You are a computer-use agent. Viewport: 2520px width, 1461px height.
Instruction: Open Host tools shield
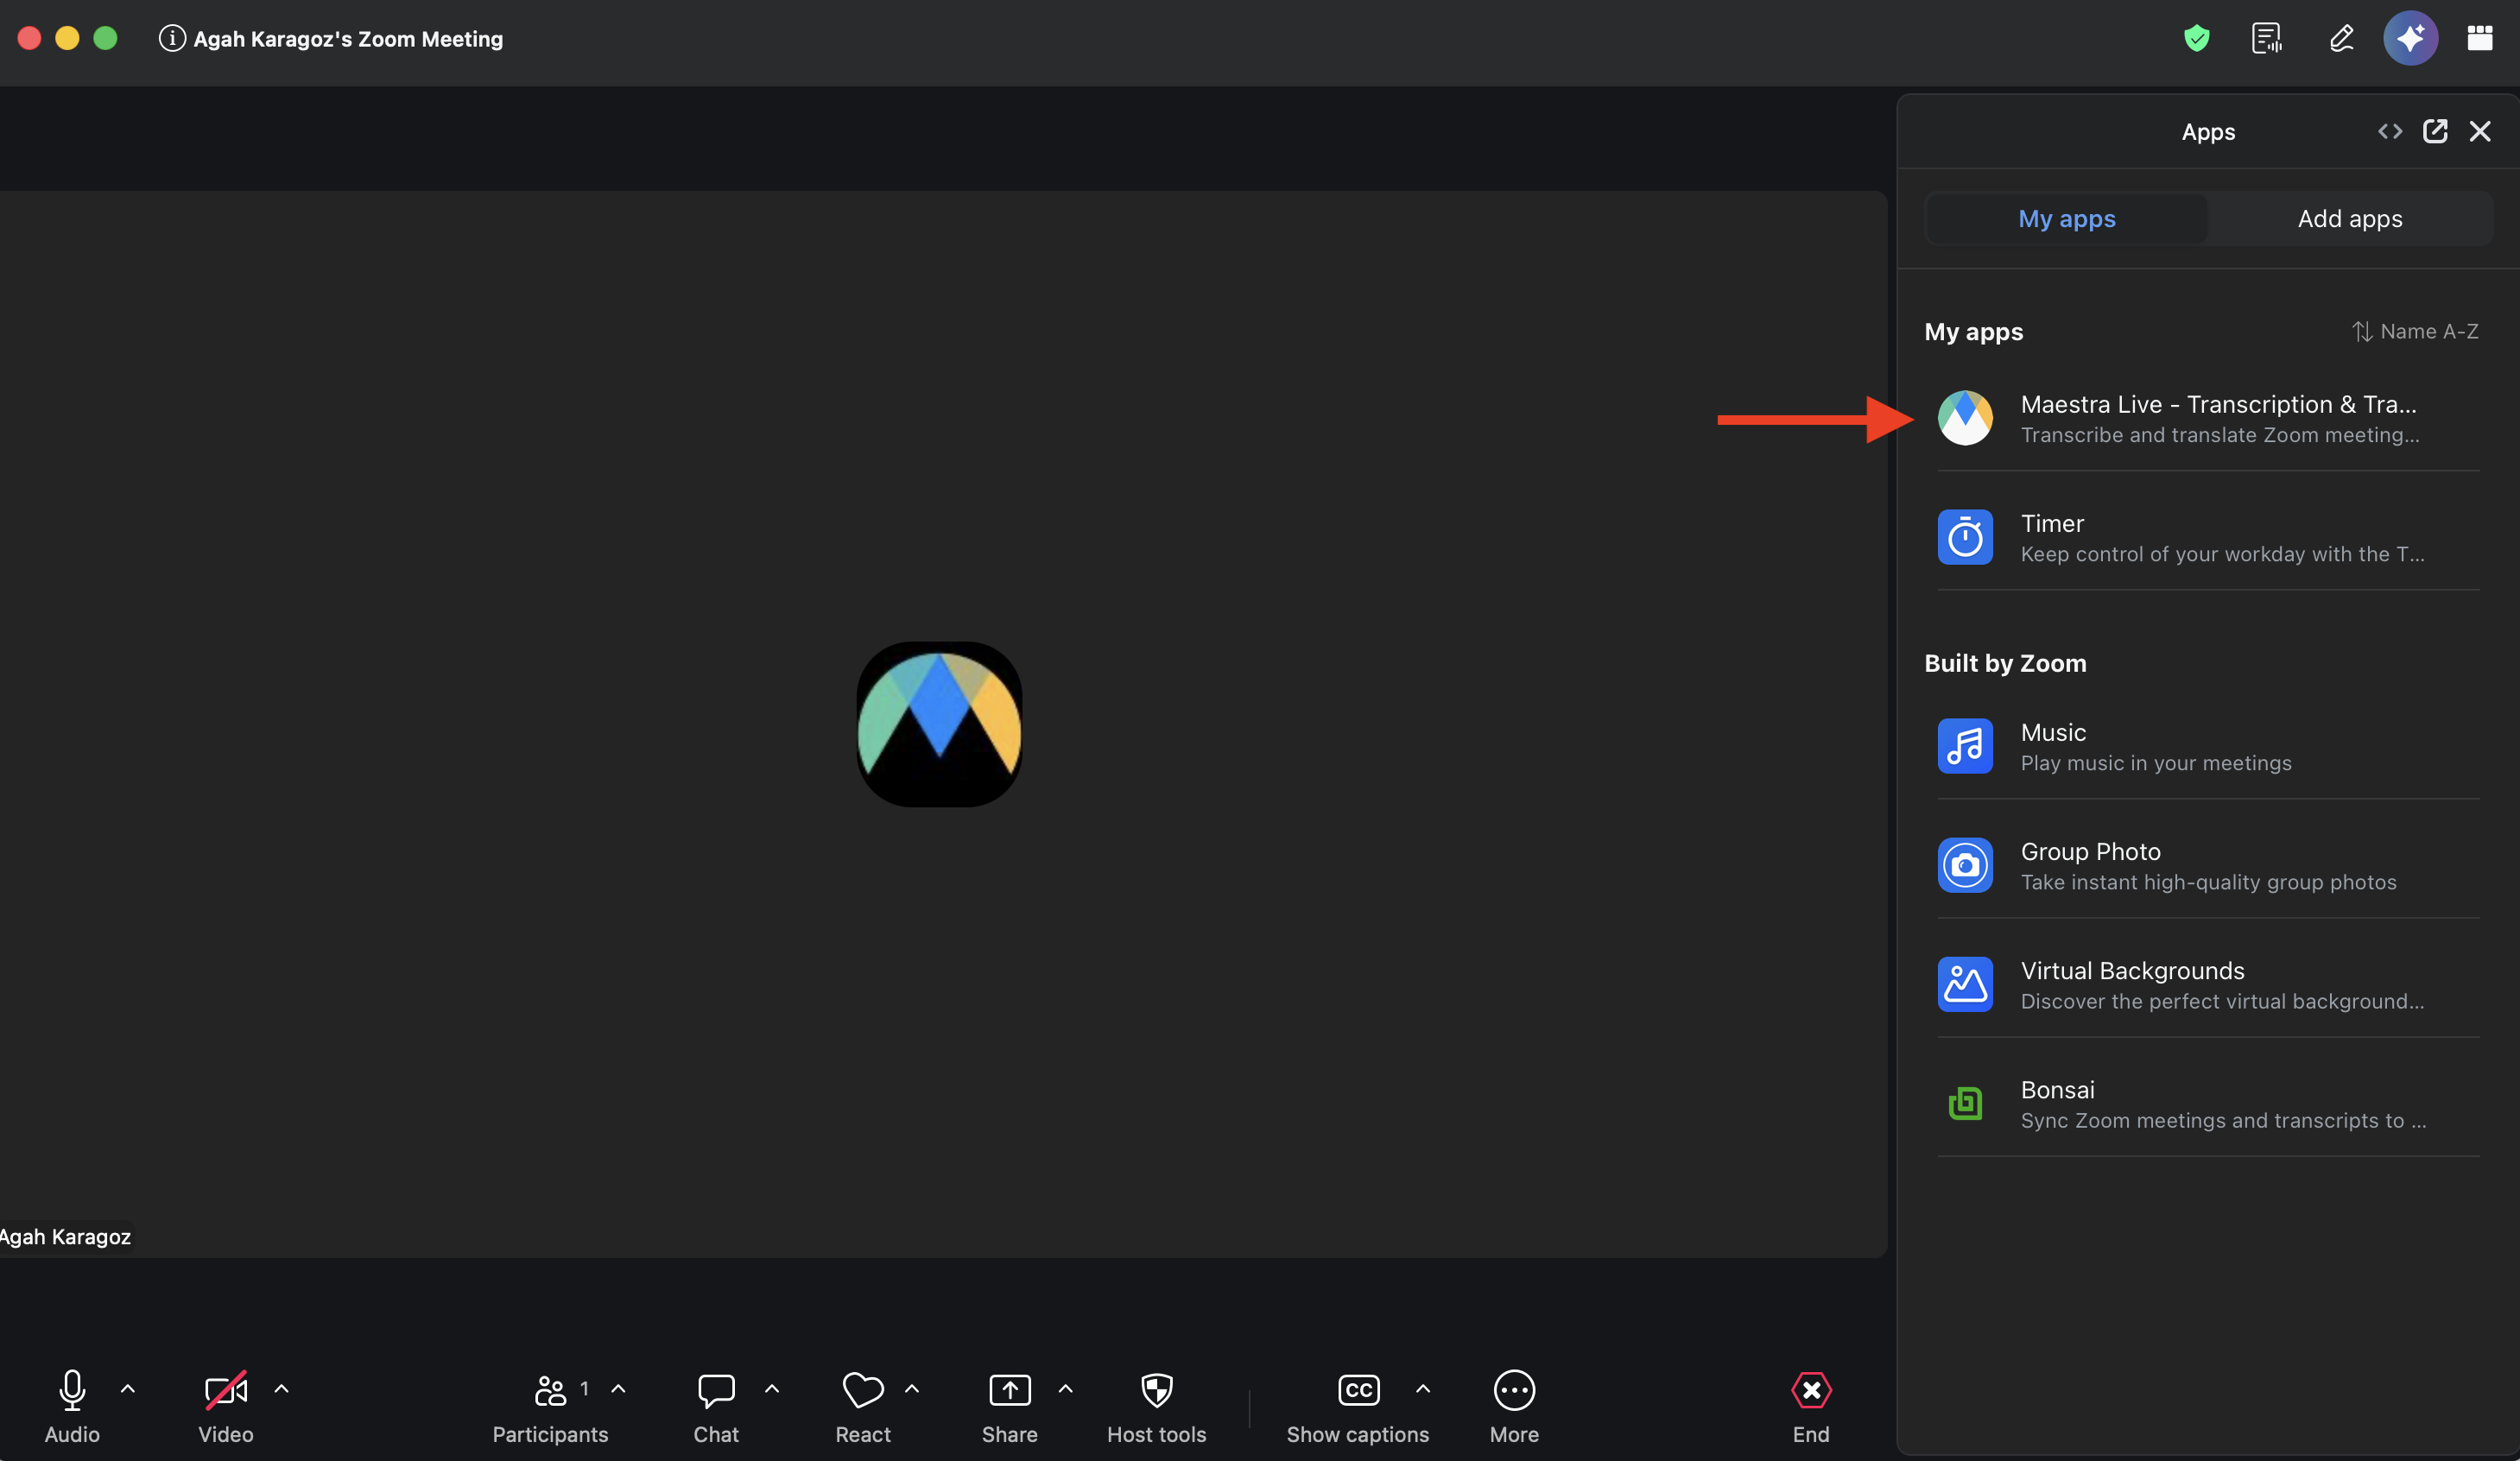pyautogui.click(x=1156, y=1407)
